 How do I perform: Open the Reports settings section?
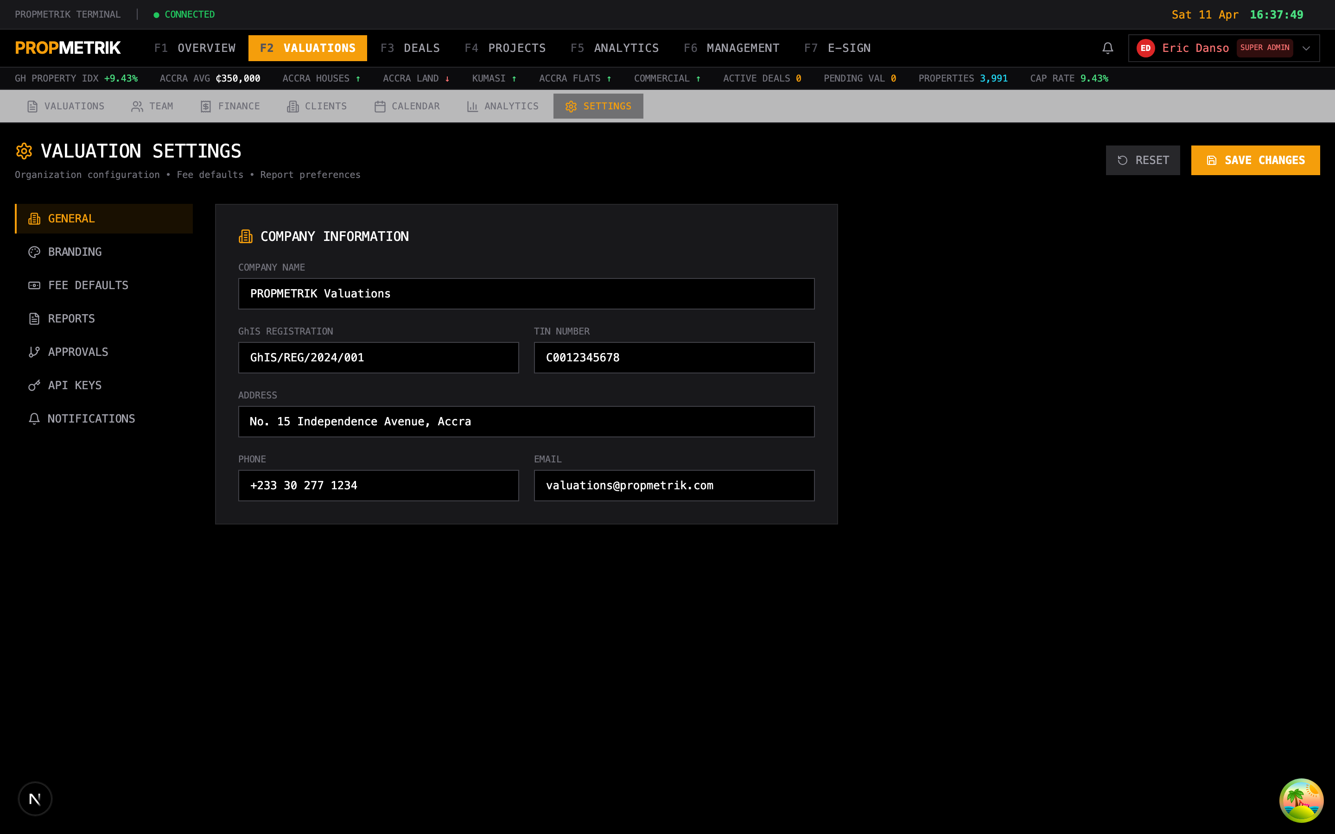point(104,319)
